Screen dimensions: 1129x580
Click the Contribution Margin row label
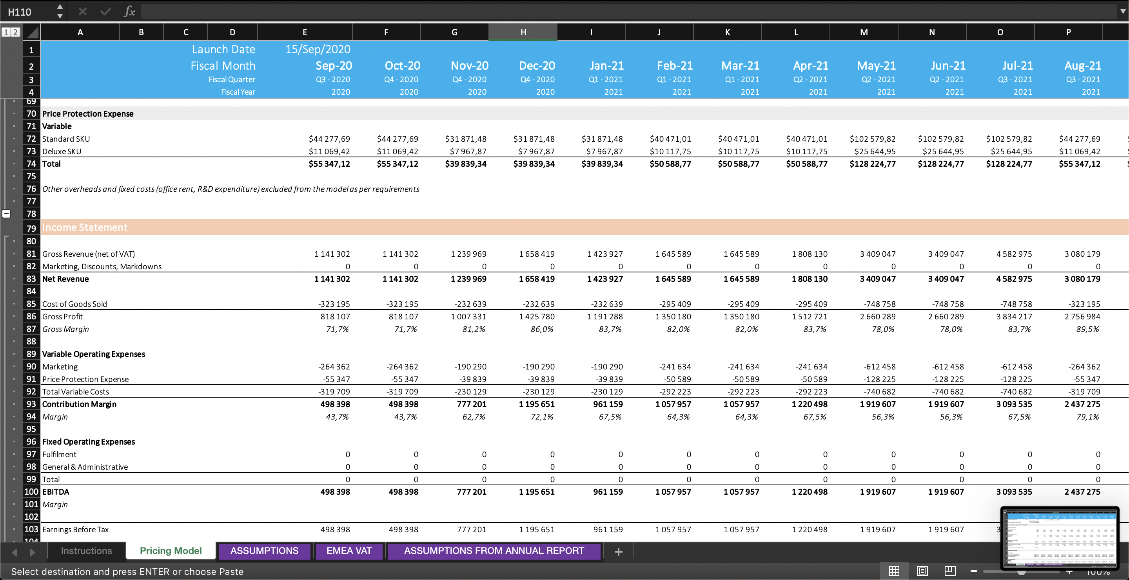click(79, 404)
